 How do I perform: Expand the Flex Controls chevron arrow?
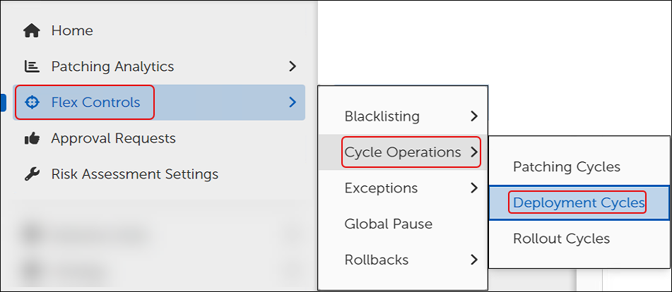click(x=293, y=102)
